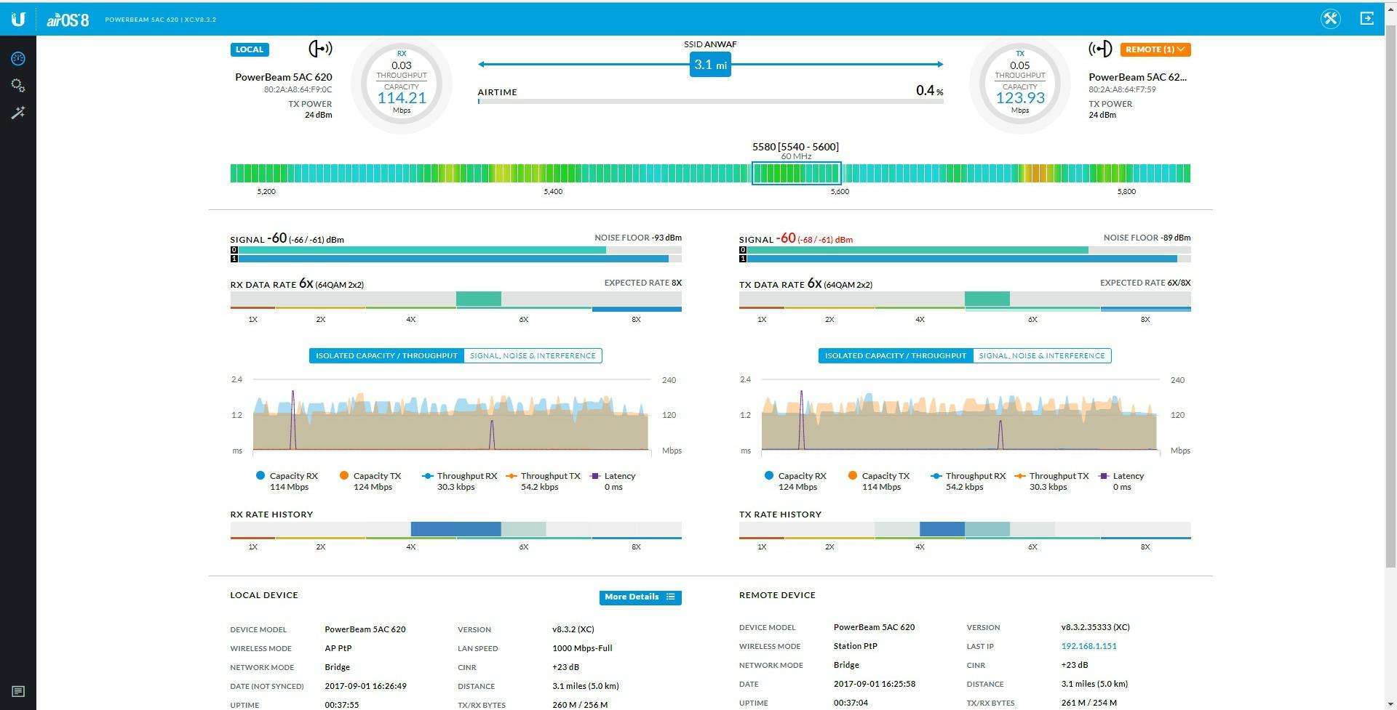The image size is (1397, 710).
Task: Expand the REMOTE (1) dropdown
Action: (1155, 49)
